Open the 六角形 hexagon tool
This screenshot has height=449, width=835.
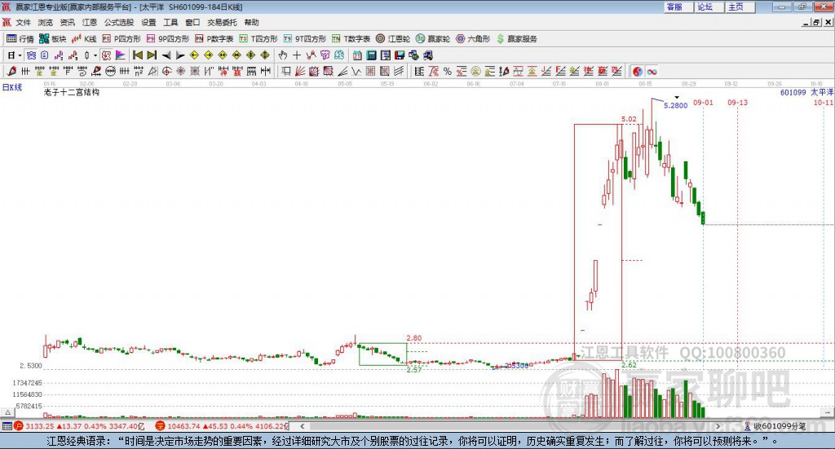tap(473, 39)
